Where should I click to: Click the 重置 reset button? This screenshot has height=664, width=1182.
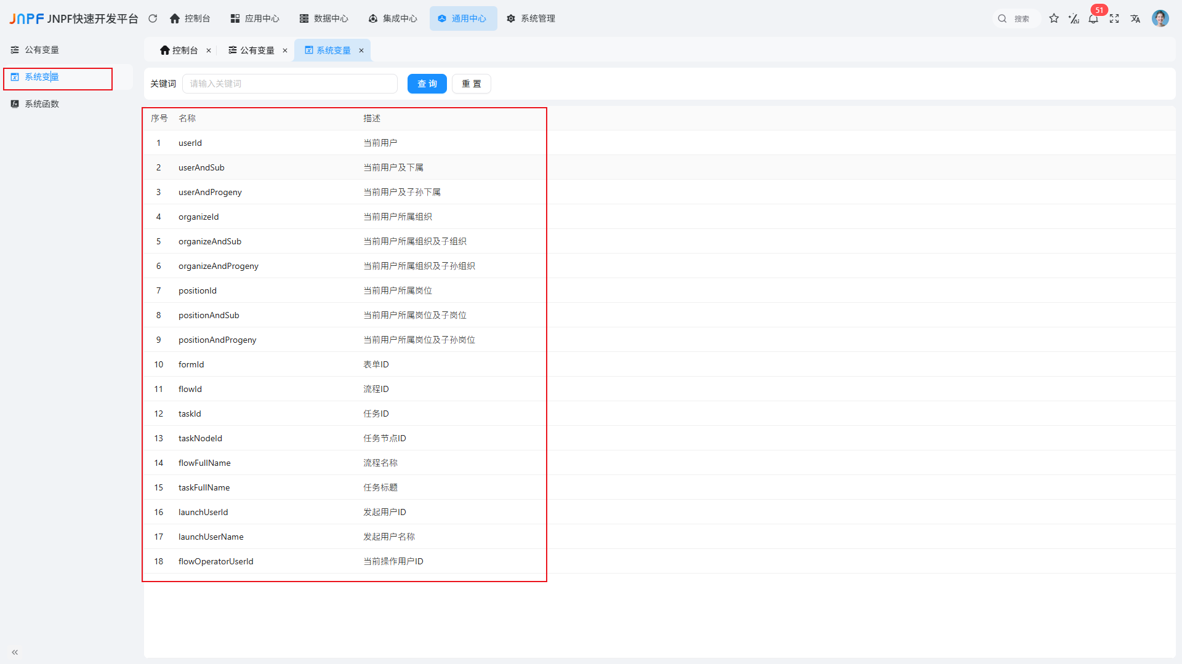pos(471,84)
